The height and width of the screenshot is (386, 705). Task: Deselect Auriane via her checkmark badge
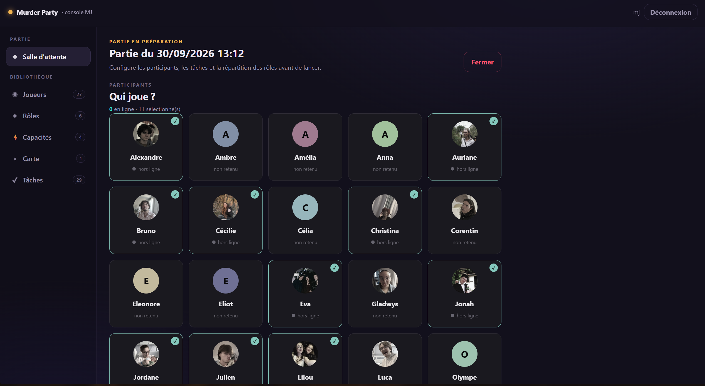494,121
